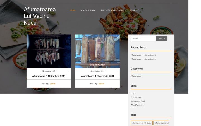The height and width of the screenshot is (126, 201).
Task: Select the afumatoarea lui Nucu tag
Action: pyautogui.click(x=142, y=123)
